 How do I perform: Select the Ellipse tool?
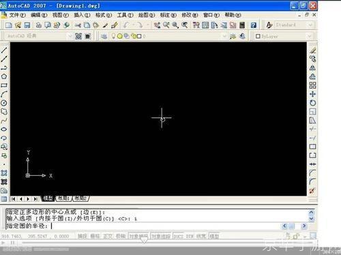4,130
